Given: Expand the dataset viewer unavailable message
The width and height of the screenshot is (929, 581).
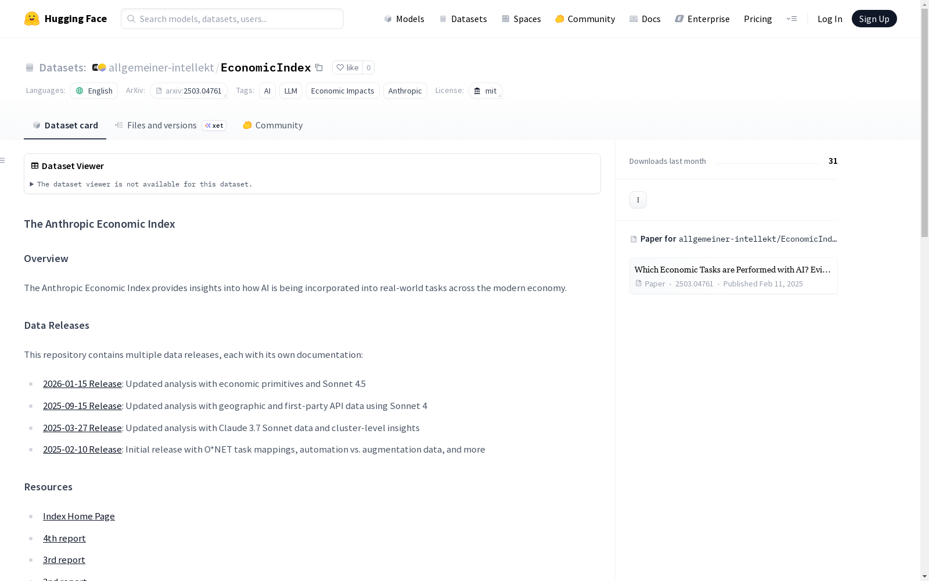Looking at the screenshot, I should click(x=141, y=184).
